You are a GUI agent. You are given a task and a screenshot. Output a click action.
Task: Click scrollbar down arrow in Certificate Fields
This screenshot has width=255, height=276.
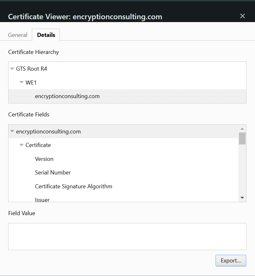click(242, 198)
